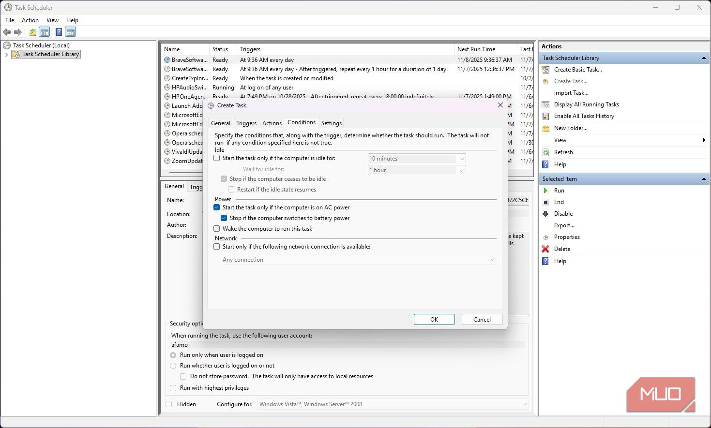Click task icon beside VivaldiUpda row
711x428 pixels.
coord(167,152)
